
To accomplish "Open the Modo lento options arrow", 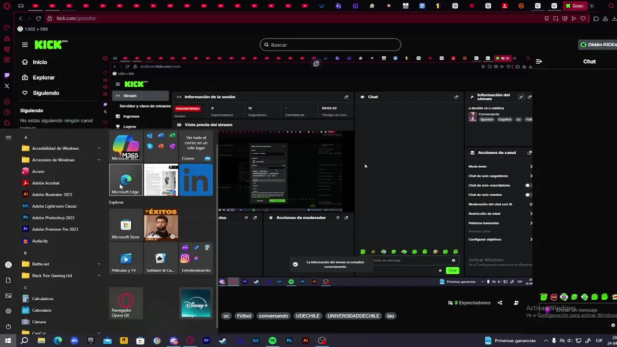I will [x=531, y=167].
